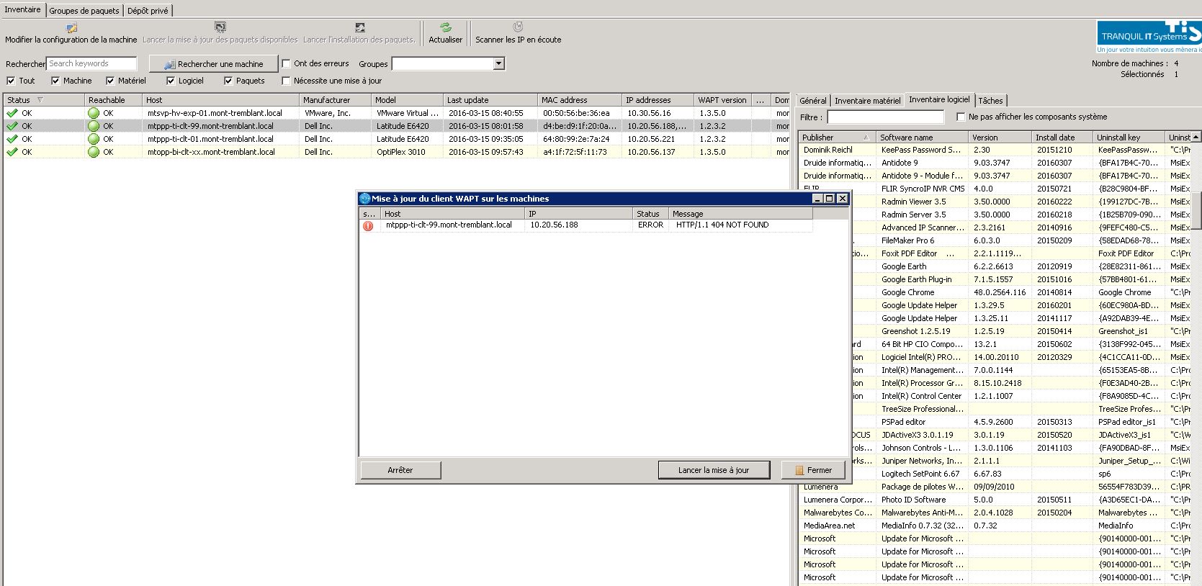The image size is (1202, 586).
Task: Click HTTP/1.1 404 NOT FOUND message
Action: (x=722, y=225)
